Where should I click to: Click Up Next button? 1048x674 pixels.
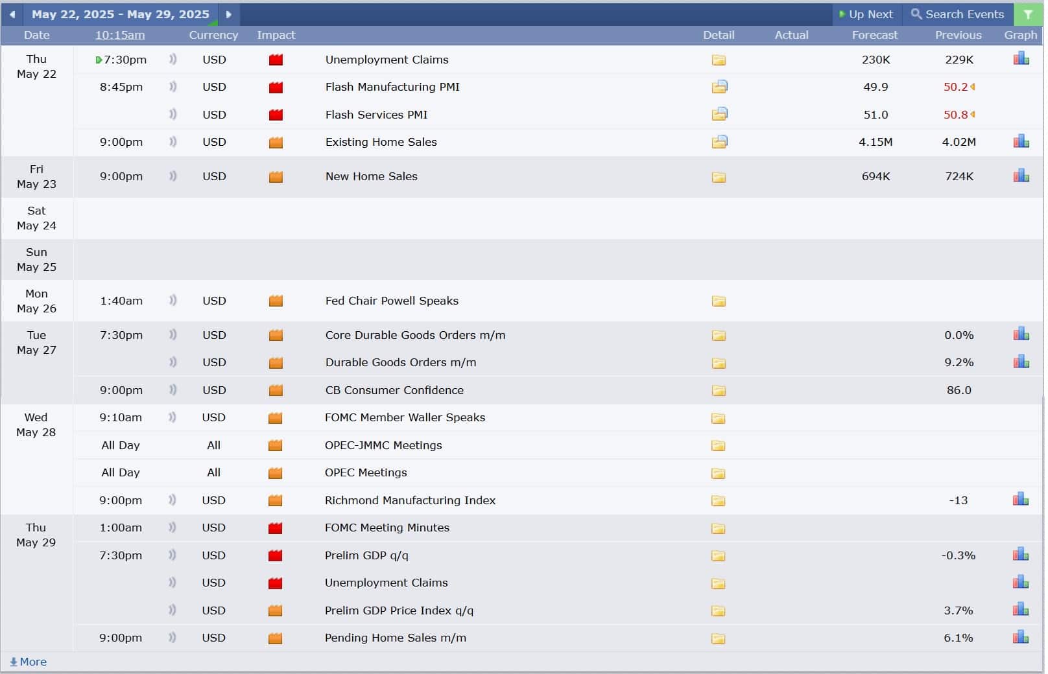pyautogui.click(x=866, y=14)
